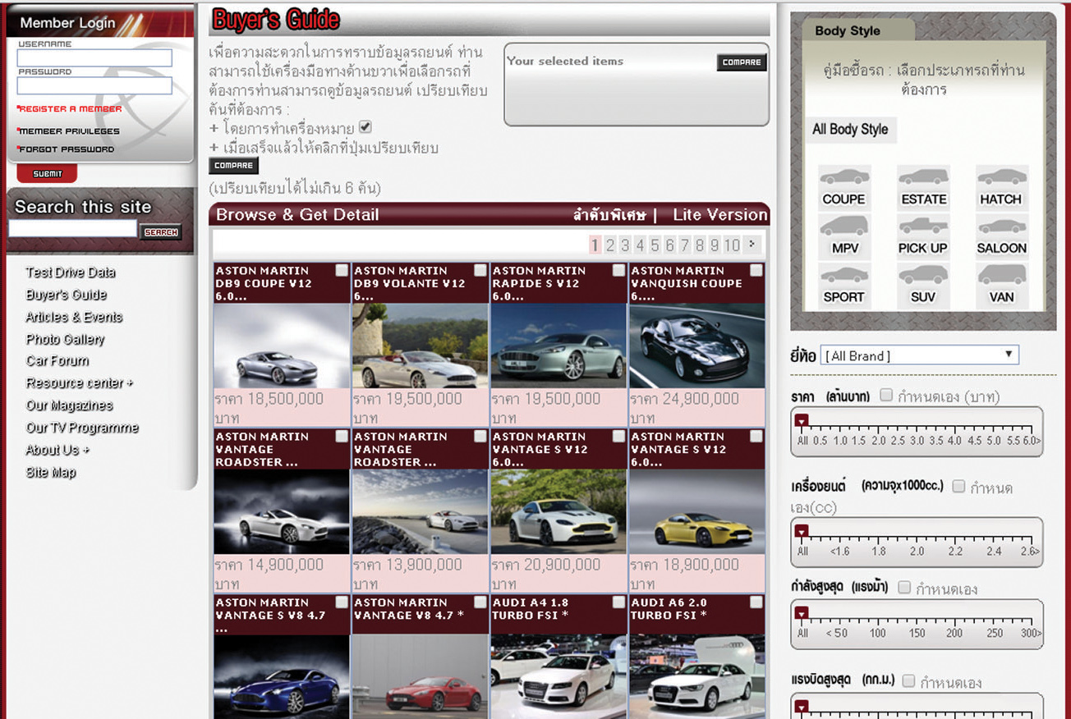Image resolution: width=1071 pixels, height=719 pixels.
Task: Focus the Password input field
Action: 94,85
